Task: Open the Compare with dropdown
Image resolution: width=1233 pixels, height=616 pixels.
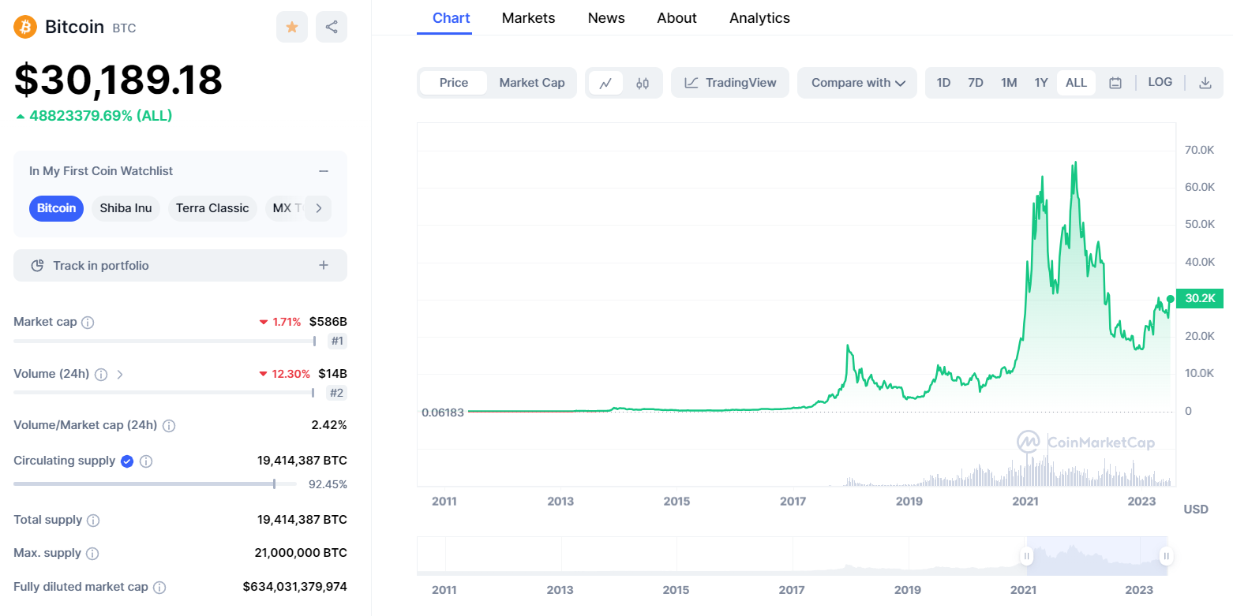Action: pyautogui.click(x=857, y=83)
